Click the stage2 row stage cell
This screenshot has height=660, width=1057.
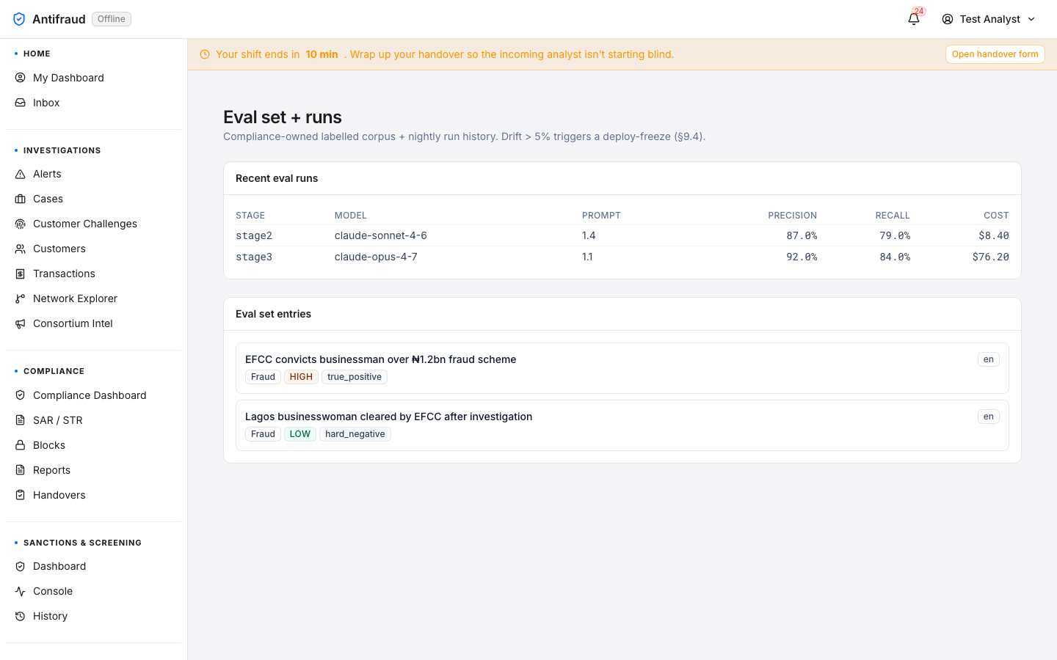tap(254, 235)
